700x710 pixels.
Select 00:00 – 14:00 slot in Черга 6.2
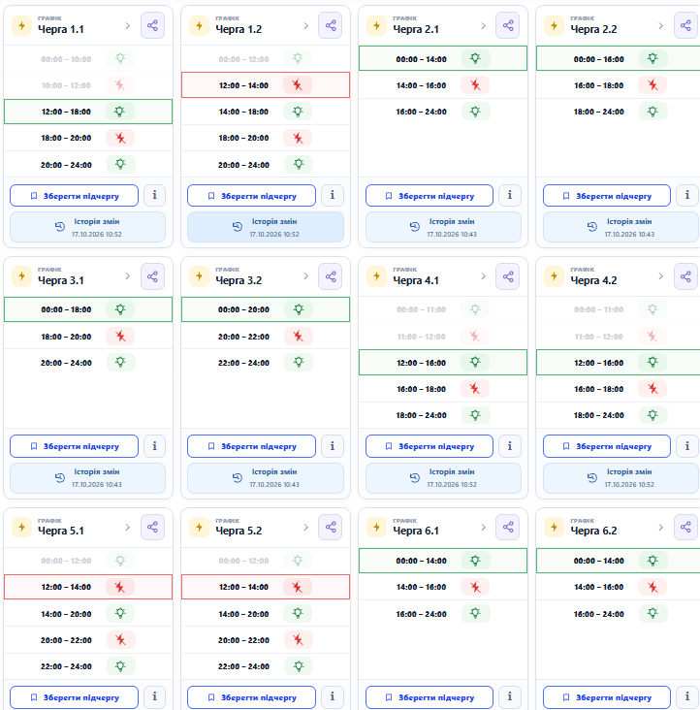619,561
